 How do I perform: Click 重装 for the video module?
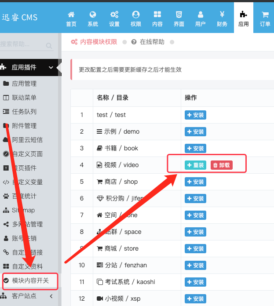195,165
